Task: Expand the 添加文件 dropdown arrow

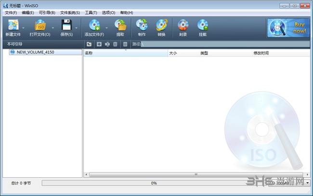Action: click(x=106, y=28)
